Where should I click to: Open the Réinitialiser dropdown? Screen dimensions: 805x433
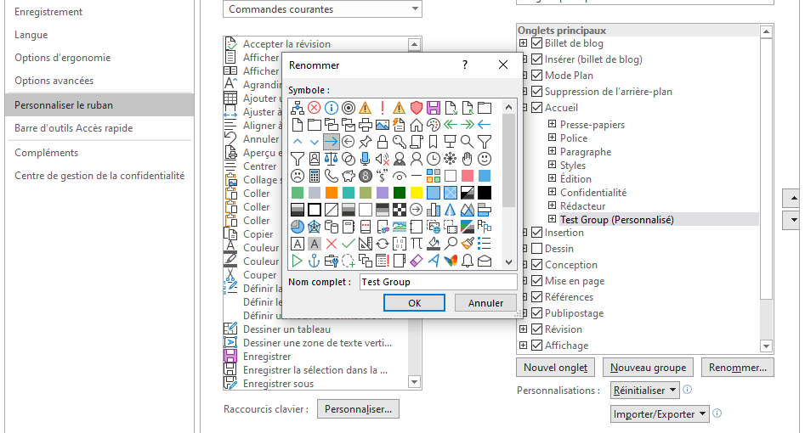[x=645, y=391]
